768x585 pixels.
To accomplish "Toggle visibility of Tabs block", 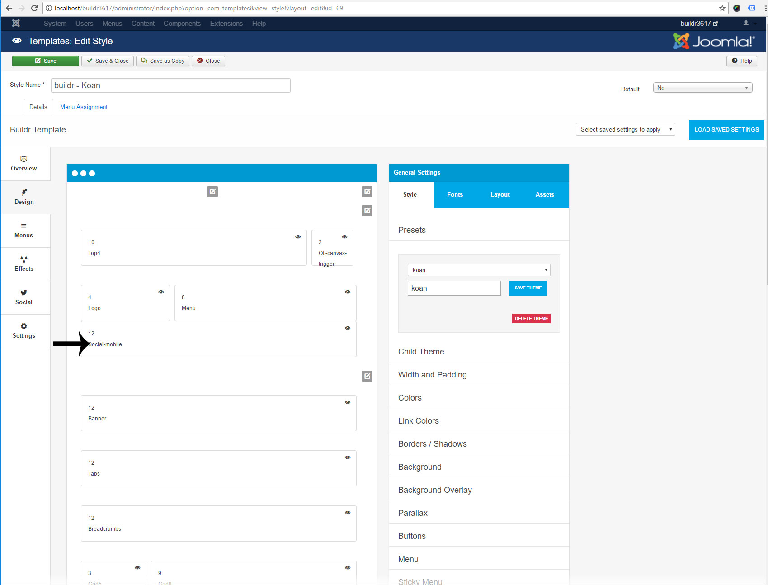I will click(x=348, y=458).
